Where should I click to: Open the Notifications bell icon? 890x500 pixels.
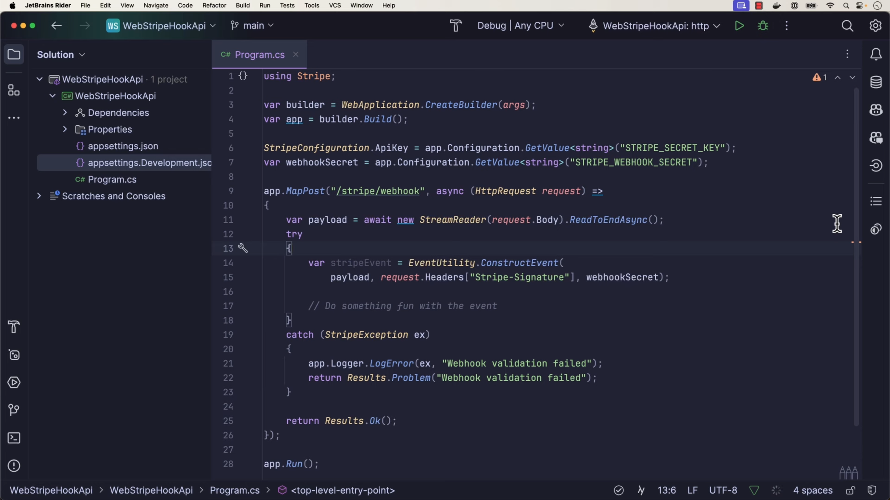pyautogui.click(x=876, y=54)
